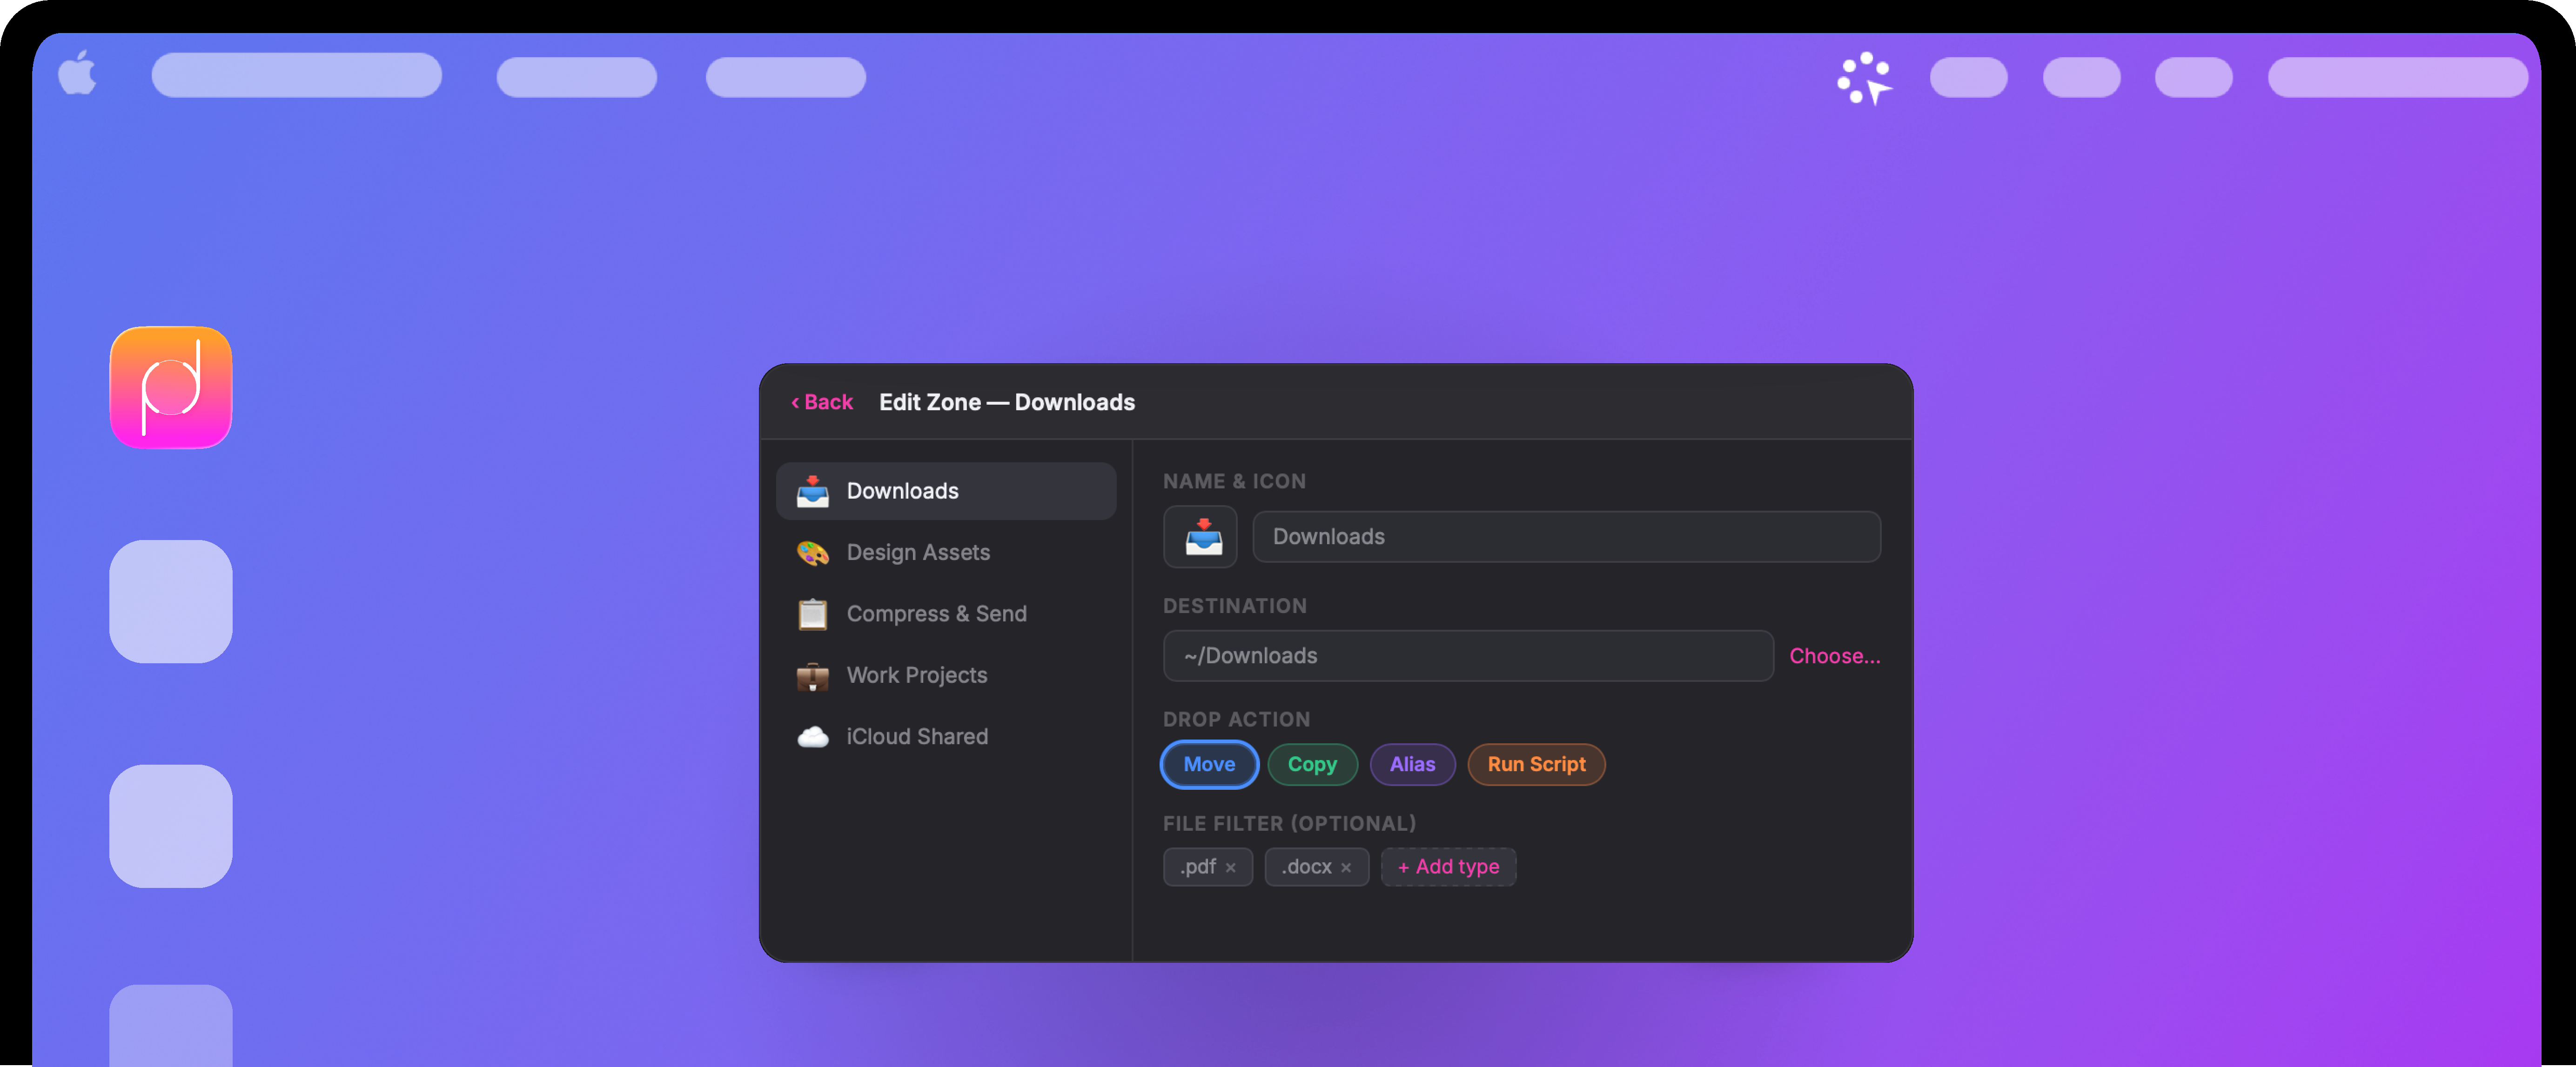Click the iCloud Shared cloud icon
The width and height of the screenshot is (2576, 1067).
(x=812, y=737)
